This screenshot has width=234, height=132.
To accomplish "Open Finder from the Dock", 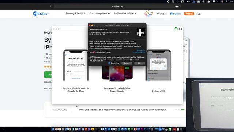I will (53, 129).
